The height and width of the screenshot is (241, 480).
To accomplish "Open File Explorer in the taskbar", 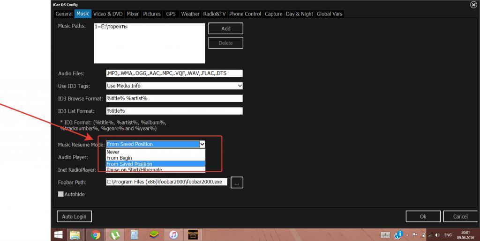I will [x=75, y=234].
